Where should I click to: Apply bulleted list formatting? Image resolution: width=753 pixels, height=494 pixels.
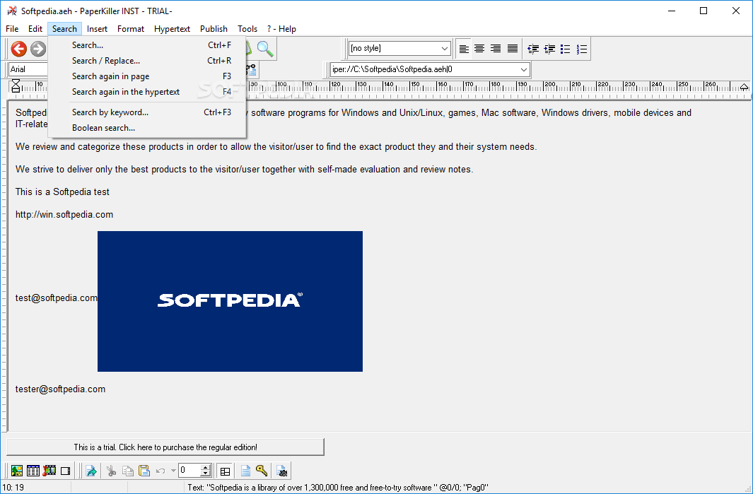pos(566,49)
